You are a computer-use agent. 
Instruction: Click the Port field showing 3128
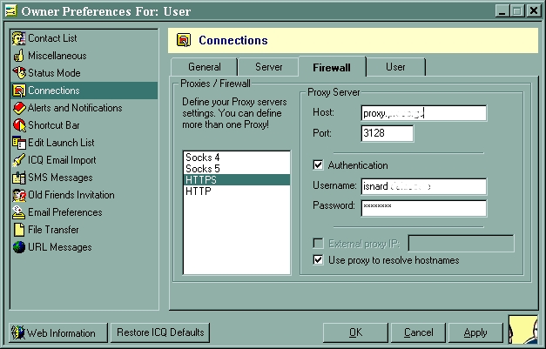(388, 133)
